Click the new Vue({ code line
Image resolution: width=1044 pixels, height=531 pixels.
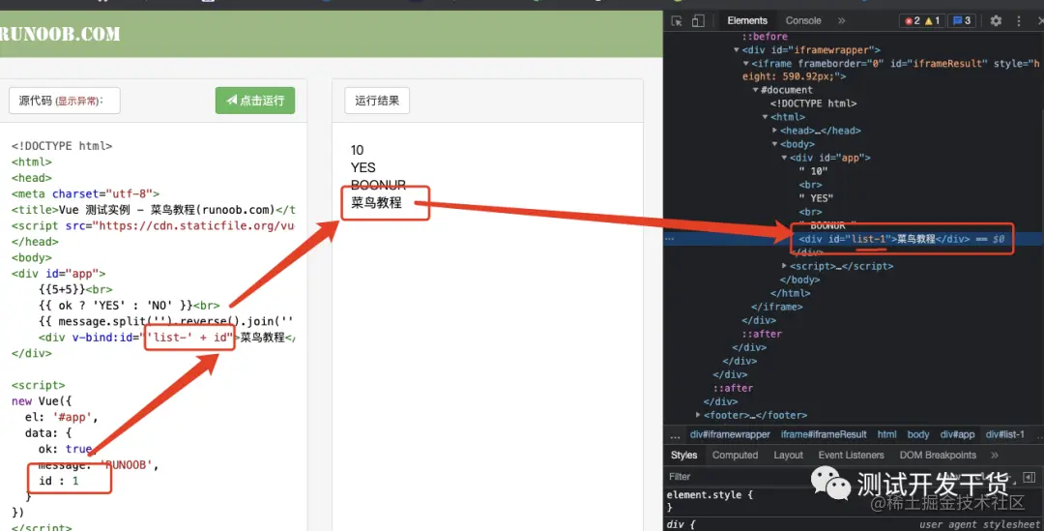coord(42,401)
